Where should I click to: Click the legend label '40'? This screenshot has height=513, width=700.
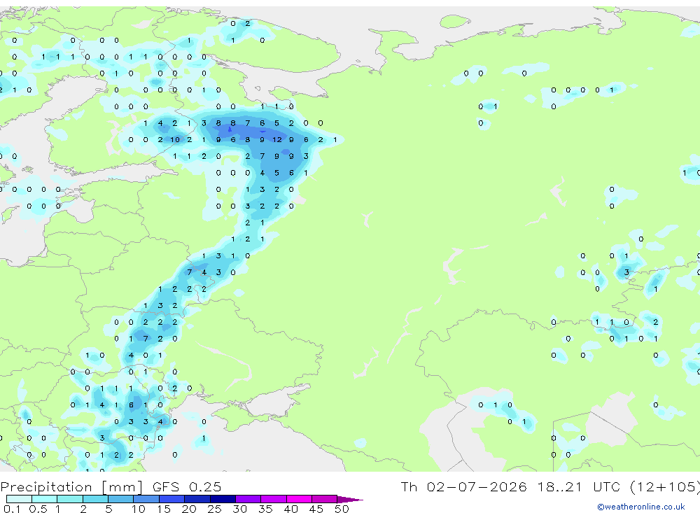point(290,509)
